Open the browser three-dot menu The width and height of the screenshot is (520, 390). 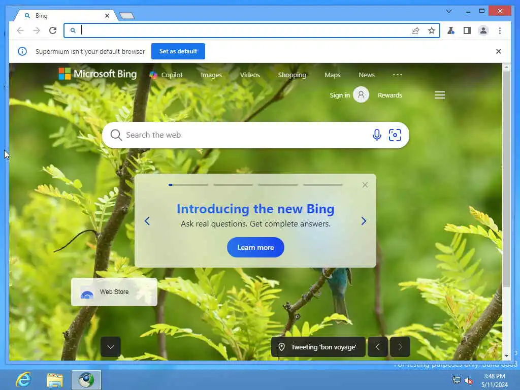point(500,30)
